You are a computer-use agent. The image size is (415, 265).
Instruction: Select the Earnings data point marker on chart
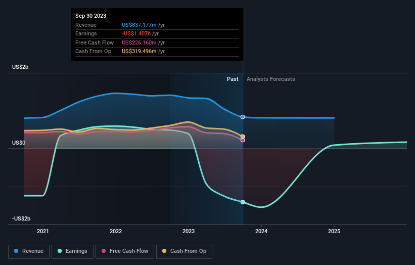click(243, 202)
